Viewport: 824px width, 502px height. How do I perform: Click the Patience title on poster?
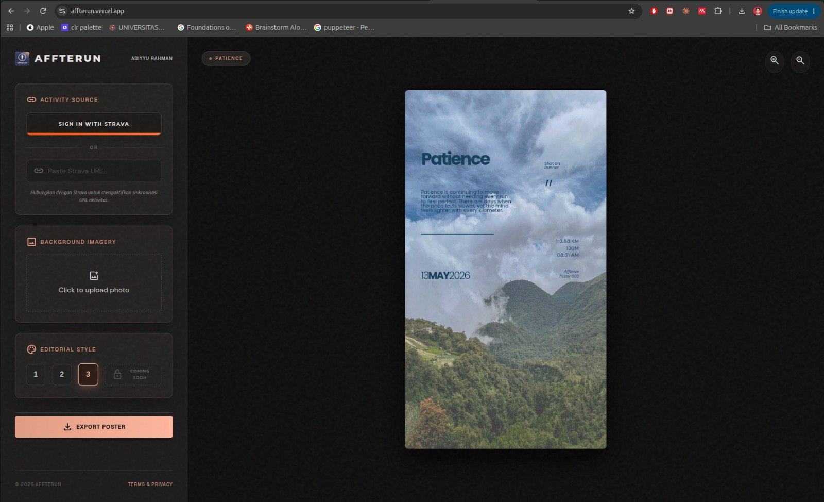tap(455, 159)
